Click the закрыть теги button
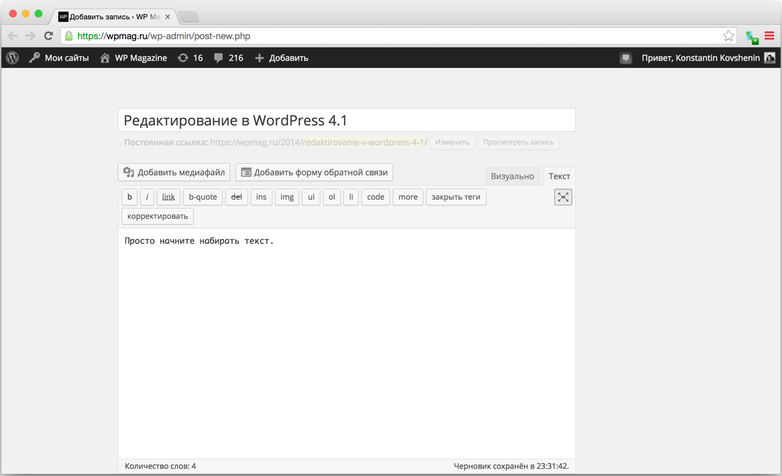782x476 pixels. pyautogui.click(x=456, y=197)
